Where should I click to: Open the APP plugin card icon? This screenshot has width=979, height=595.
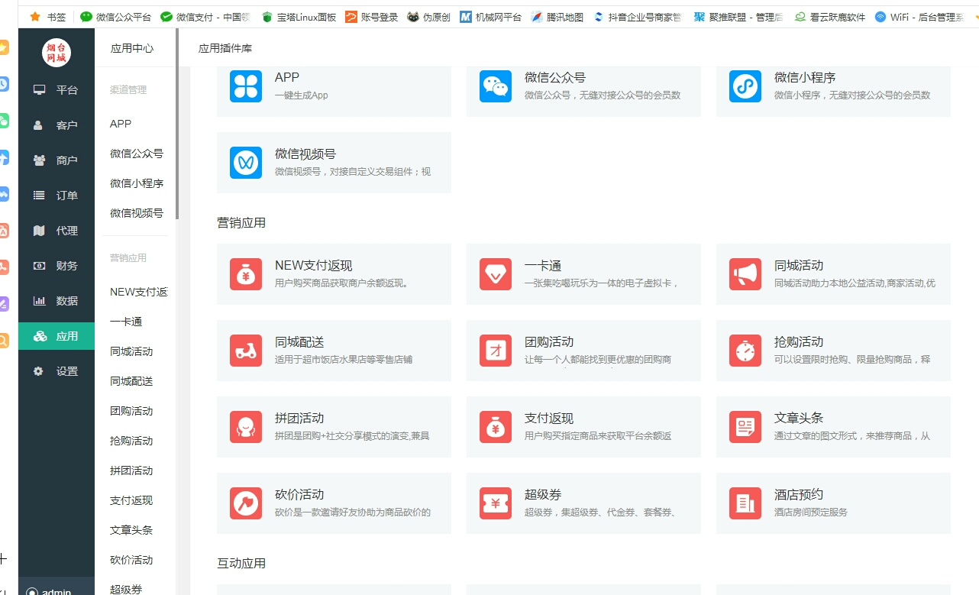pos(246,86)
